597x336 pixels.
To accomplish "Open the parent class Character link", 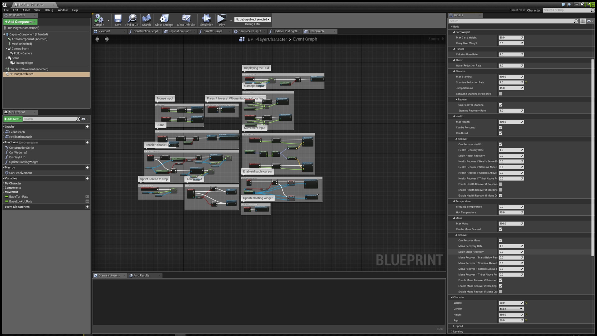I will tap(534, 10).
